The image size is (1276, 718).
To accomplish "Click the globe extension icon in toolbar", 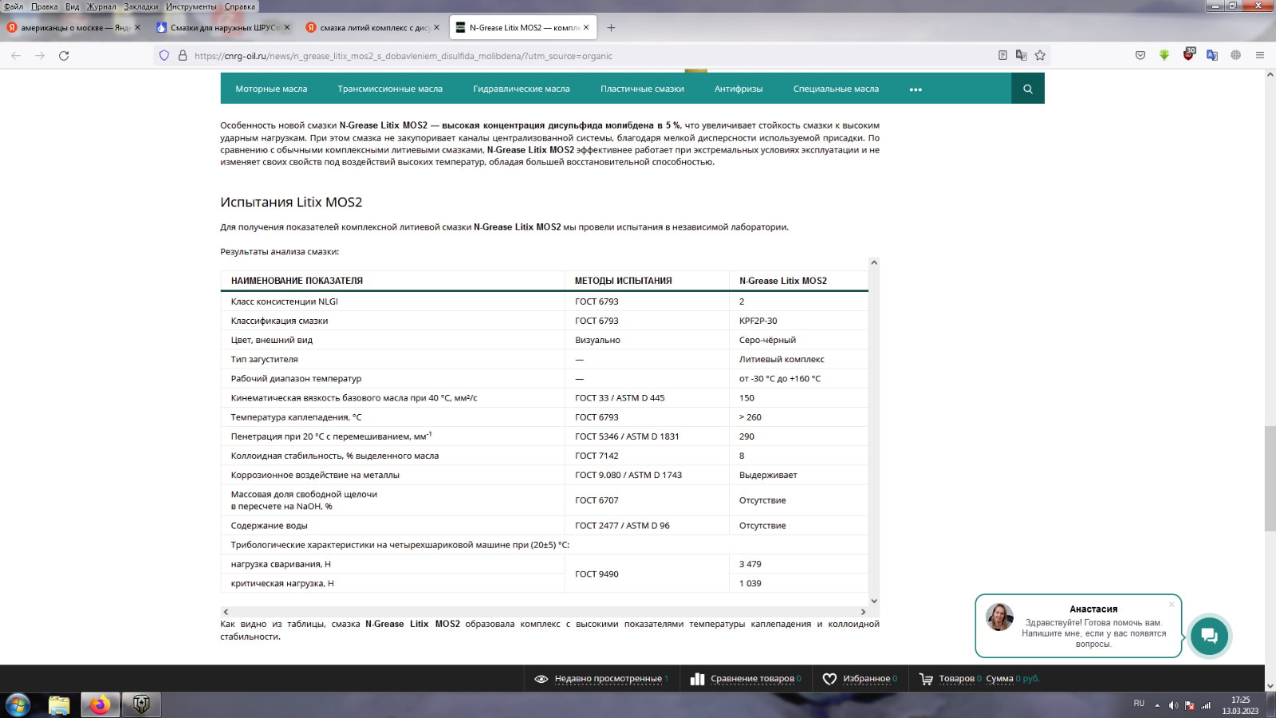I will 1235,56.
